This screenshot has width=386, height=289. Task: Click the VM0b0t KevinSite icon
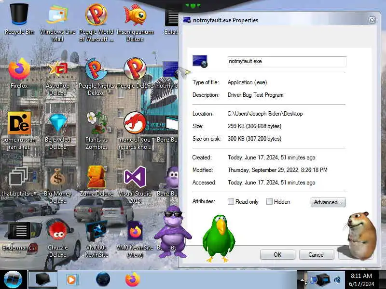96,239
